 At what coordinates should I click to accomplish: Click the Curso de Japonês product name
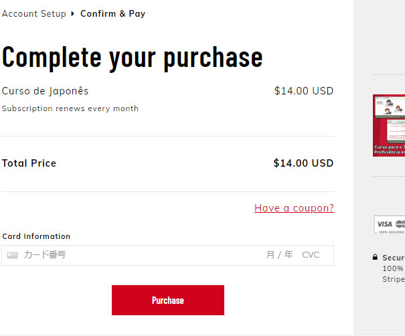click(45, 91)
